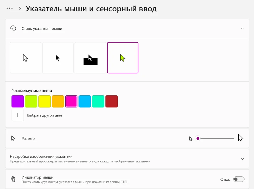Click the 'Рекомендуемые цвета' heading
This screenshot has width=254, height=189.
32,91
